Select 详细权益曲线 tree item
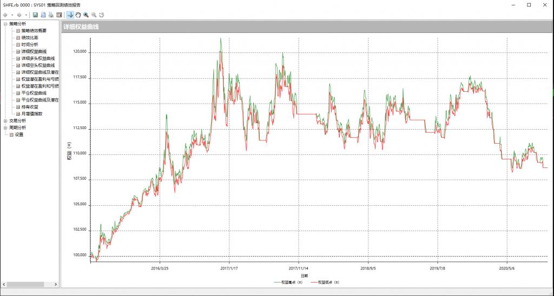The height and width of the screenshot is (296, 554). [34, 51]
